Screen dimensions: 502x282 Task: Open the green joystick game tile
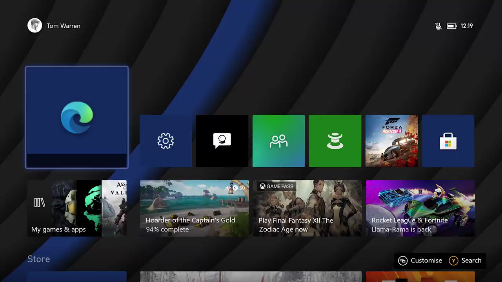335,141
